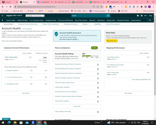Open the Late Shipment Rate link

[113, 57]
